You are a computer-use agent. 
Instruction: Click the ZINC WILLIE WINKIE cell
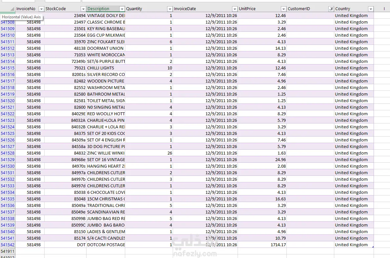point(106,153)
